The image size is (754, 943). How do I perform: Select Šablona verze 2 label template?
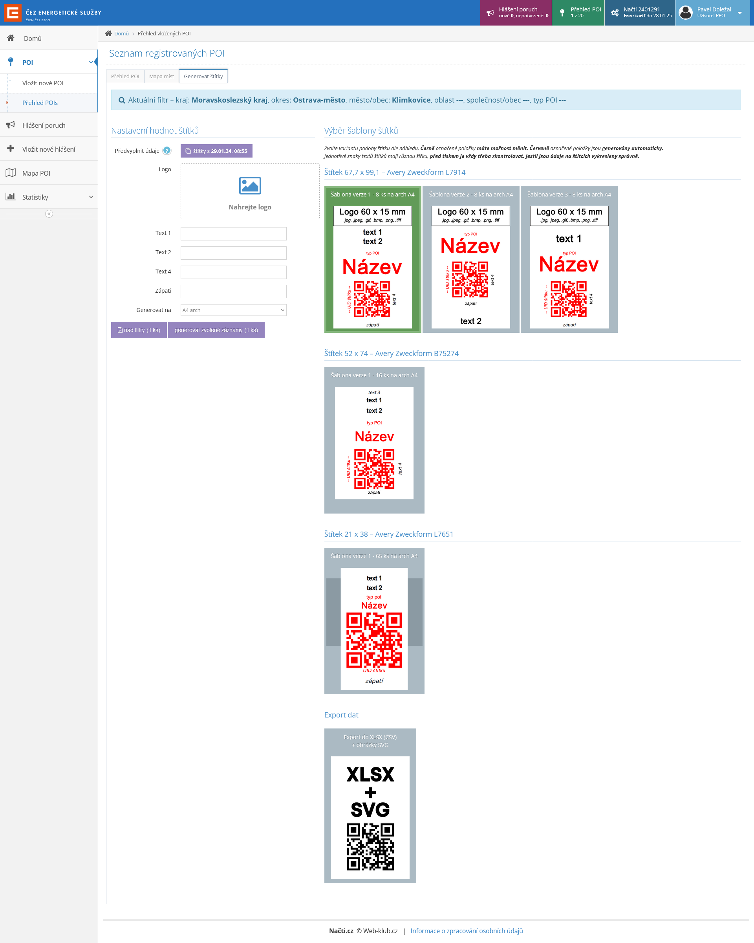coord(470,259)
